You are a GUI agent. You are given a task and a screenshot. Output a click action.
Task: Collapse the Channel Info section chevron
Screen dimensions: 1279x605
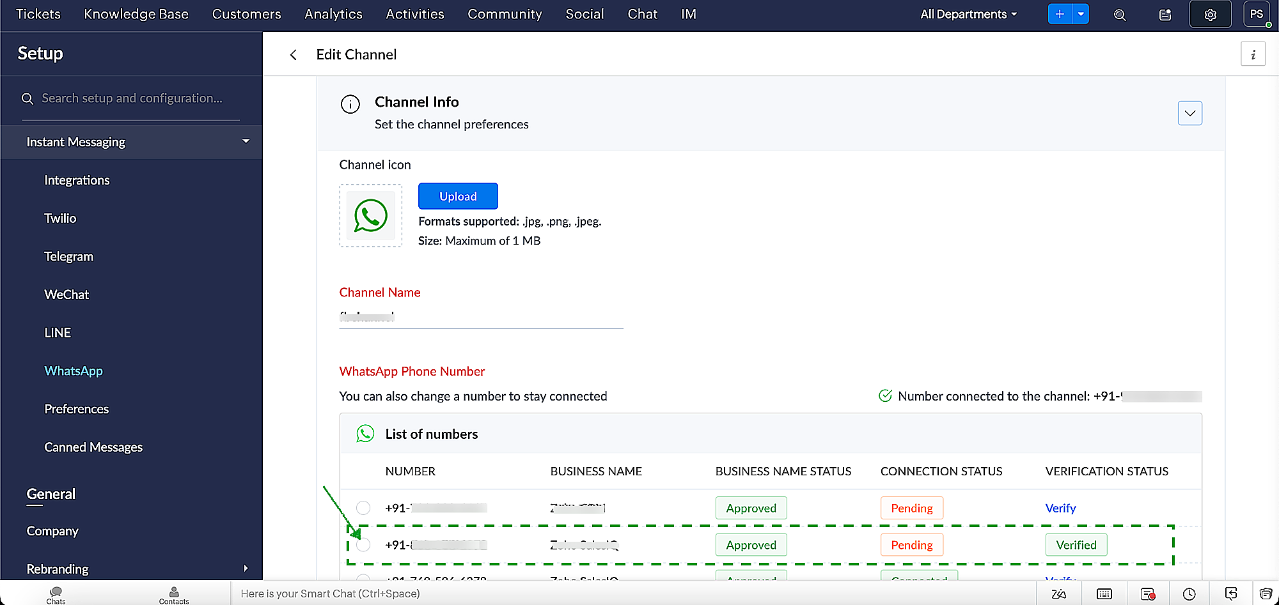click(1189, 113)
